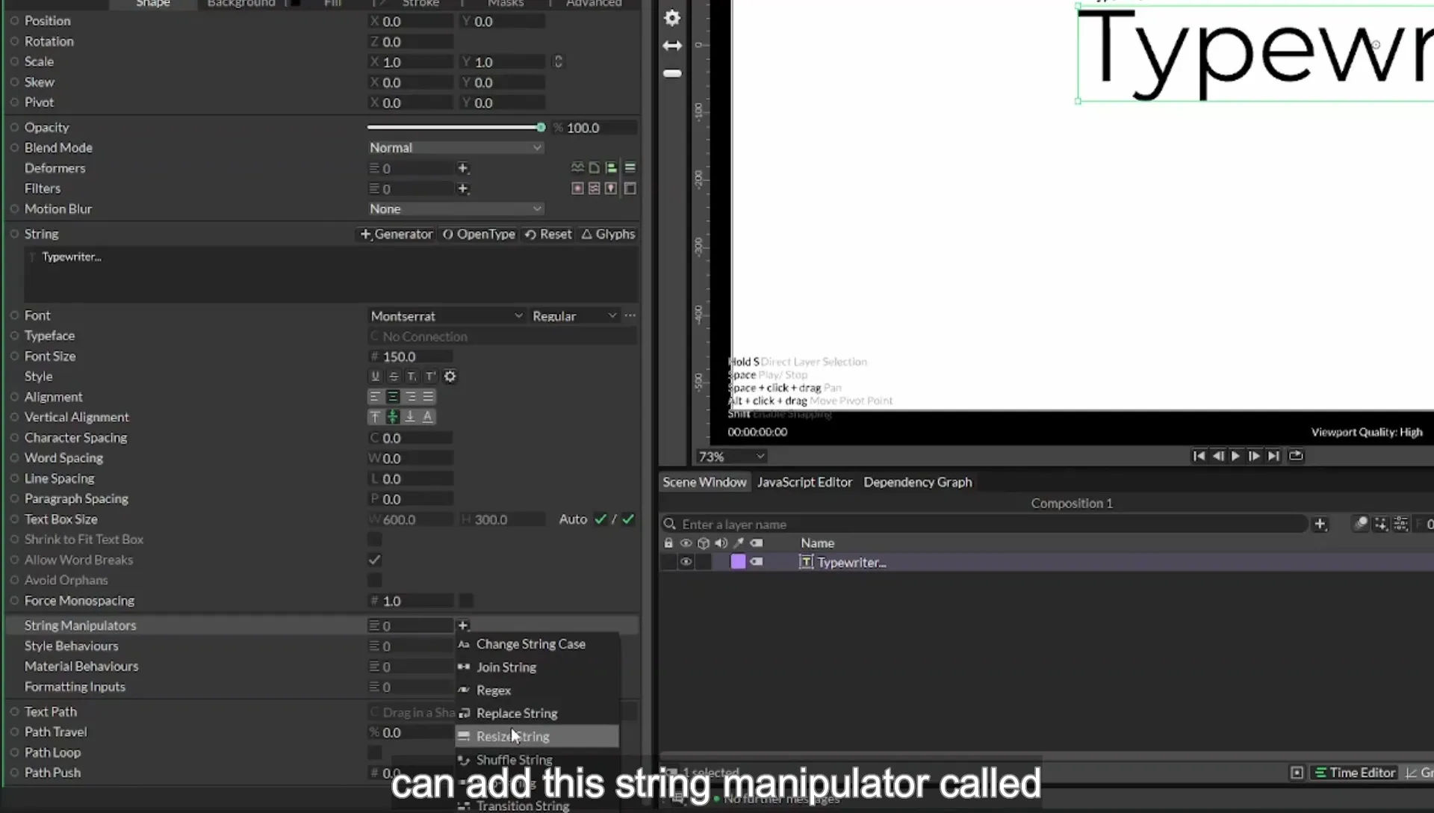Click the scale proportions link icon
1434x813 pixels.
click(x=558, y=62)
